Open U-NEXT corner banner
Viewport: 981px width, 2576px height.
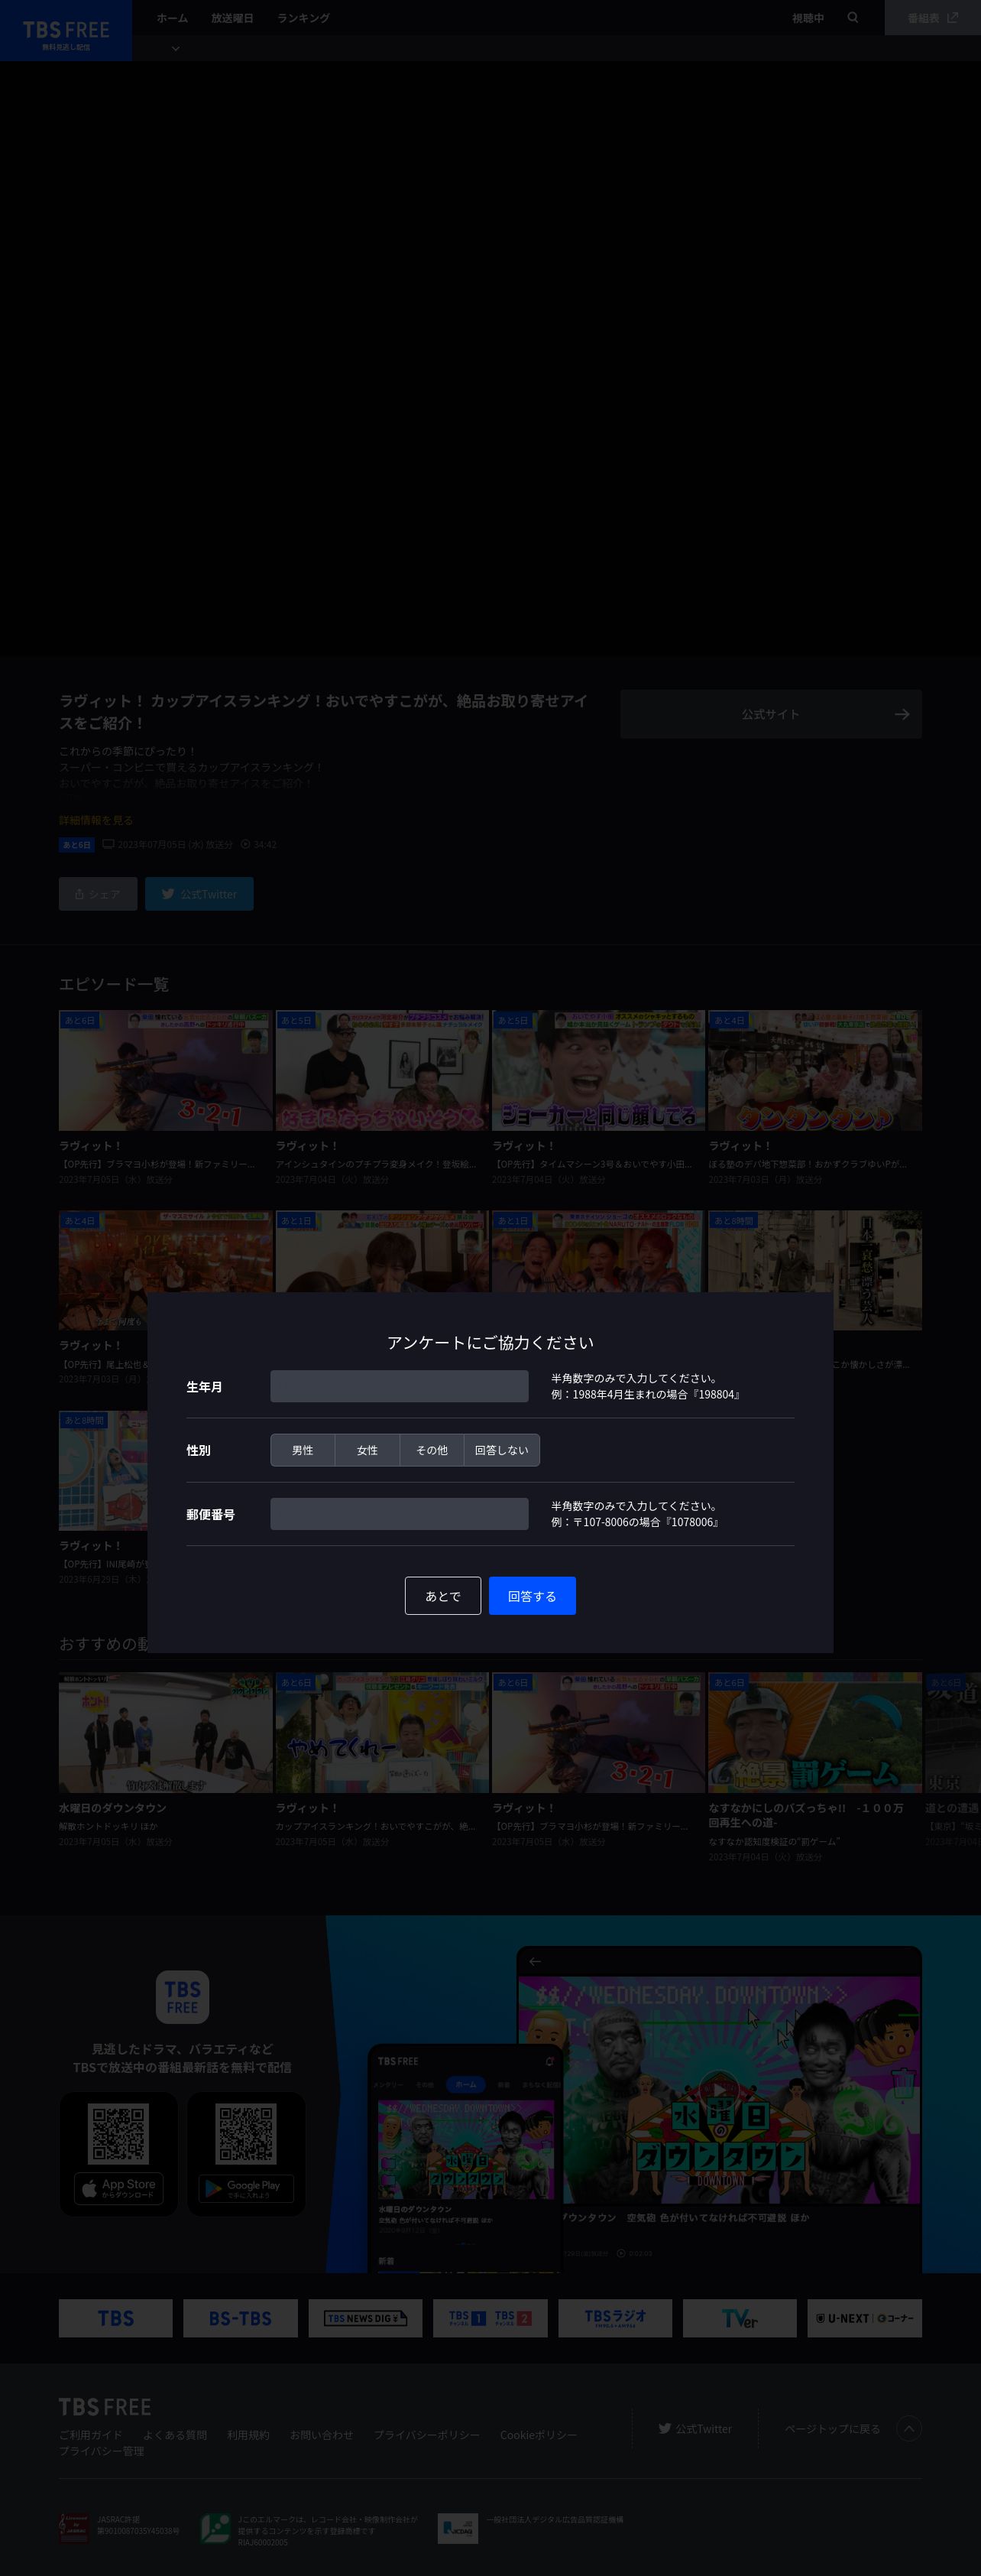point(864,2318)
